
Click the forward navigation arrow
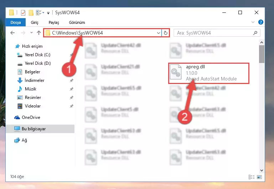(x=23, y=33)
